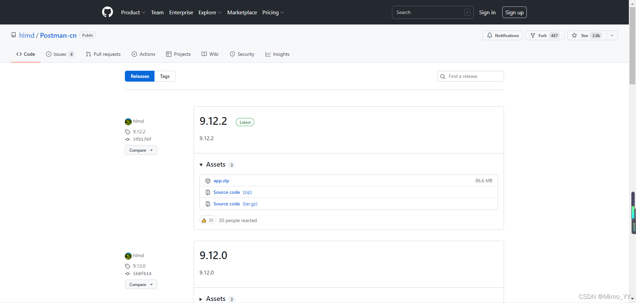Open the Issues tab
Viewport: 636px width, 303px height.
60,54
